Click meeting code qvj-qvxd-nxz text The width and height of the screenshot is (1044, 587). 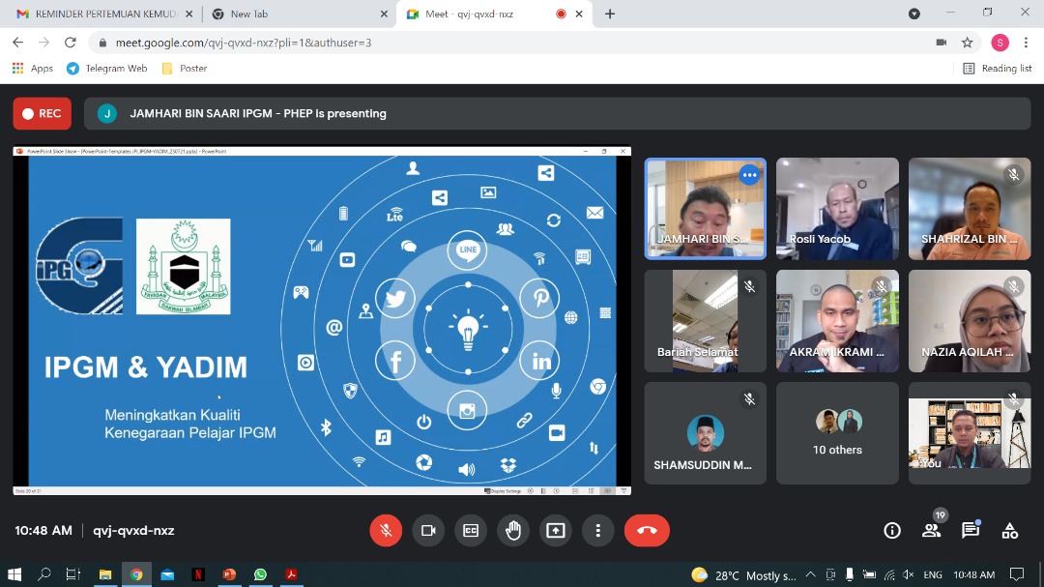pyautogui.click(x=133, y=530)
